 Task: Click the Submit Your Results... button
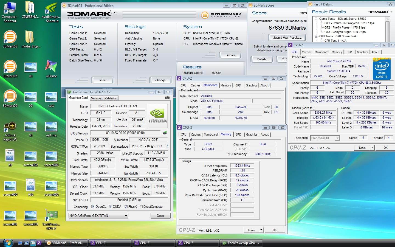287,38
